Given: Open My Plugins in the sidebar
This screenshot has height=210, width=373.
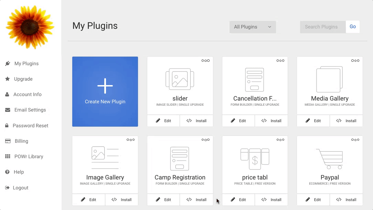Looking at the screenshot, I should click(26, 63).
